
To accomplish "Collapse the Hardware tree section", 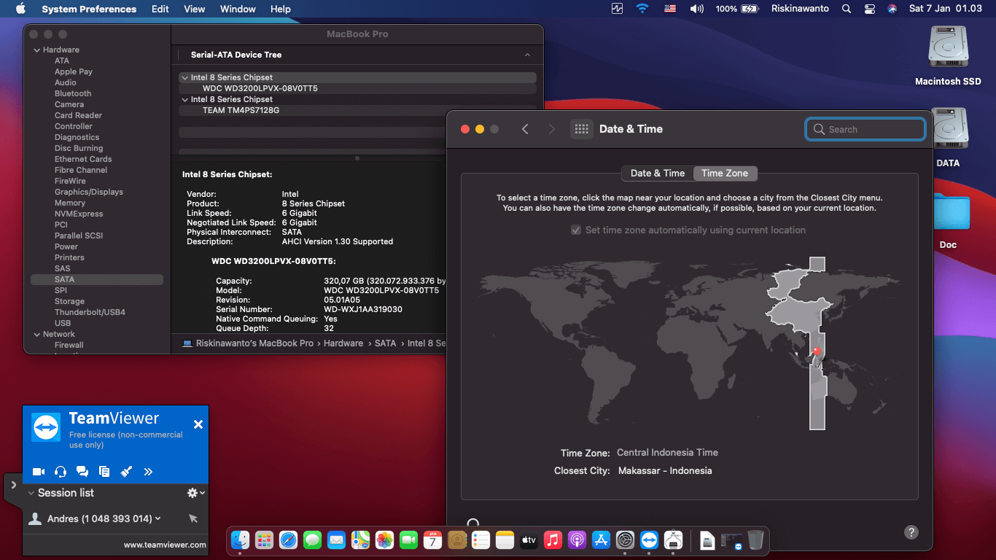I will (36, 50).
